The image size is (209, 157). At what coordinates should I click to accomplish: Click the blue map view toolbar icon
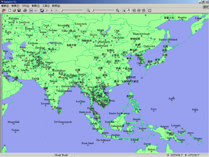point(31,10)
